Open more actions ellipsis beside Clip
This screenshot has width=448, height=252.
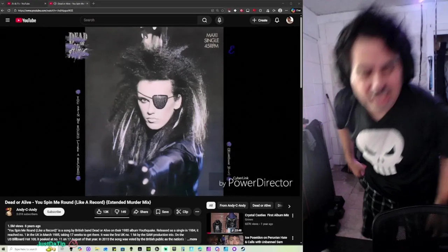pos(197,212)
